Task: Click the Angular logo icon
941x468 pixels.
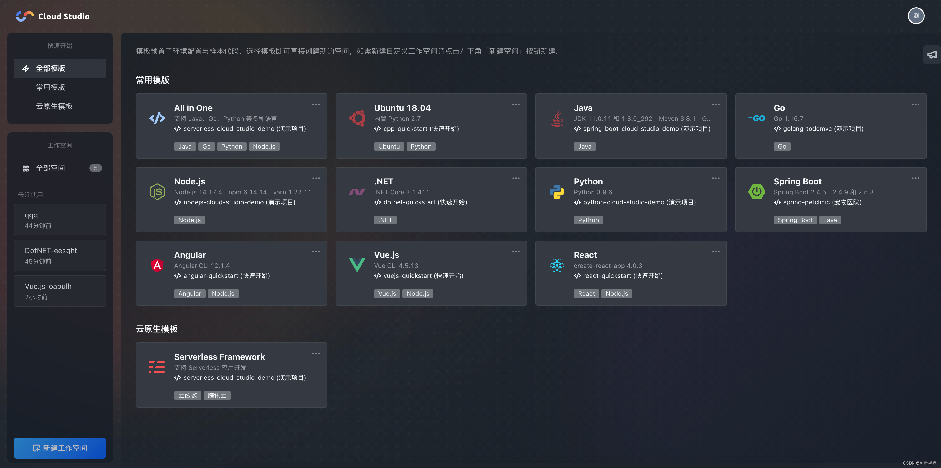Action: (157, 265)
